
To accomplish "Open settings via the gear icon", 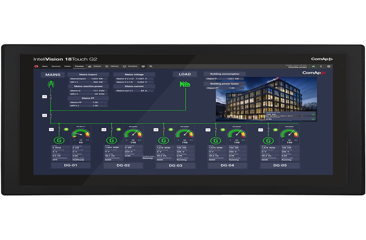I will pos(328,66).
